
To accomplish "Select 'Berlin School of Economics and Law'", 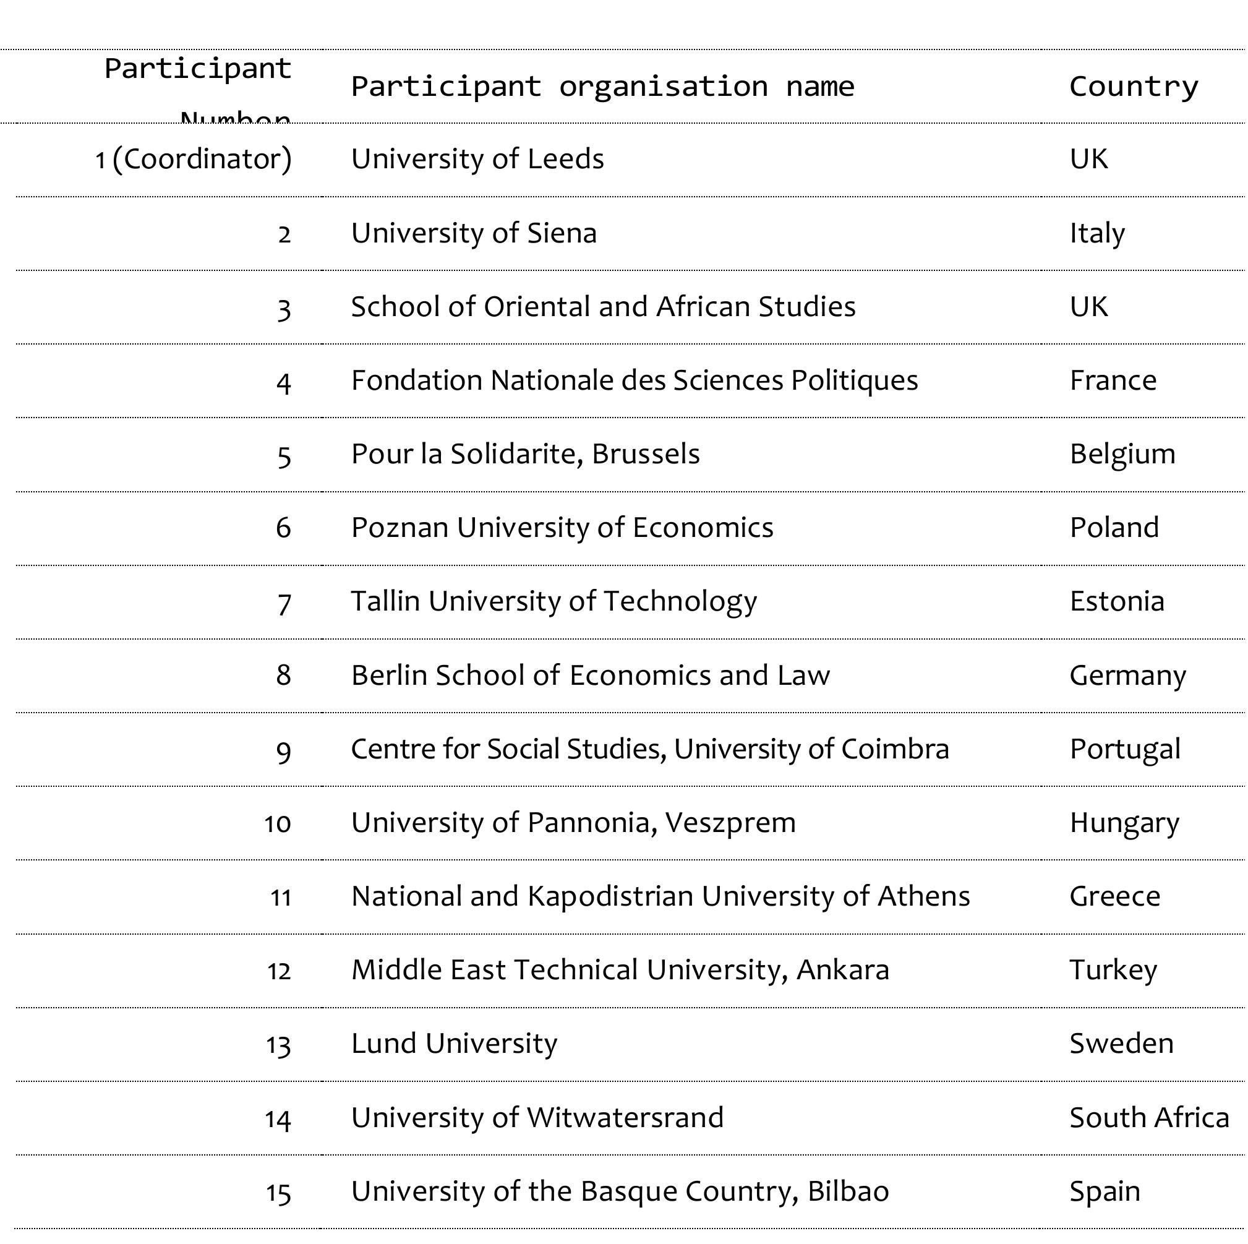I will coord(590,676).
